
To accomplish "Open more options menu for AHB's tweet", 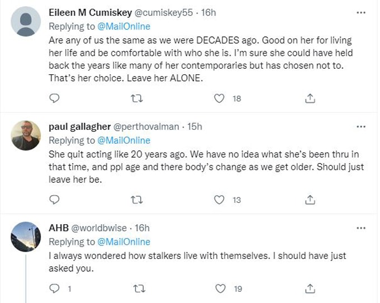I will tap(360, 228).
